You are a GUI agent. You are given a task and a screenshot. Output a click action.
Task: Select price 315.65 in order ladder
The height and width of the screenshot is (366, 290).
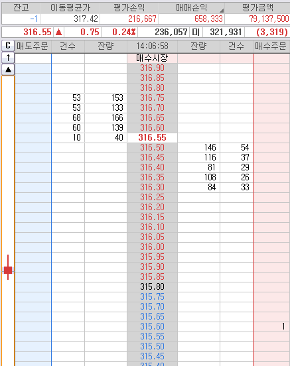pyautogui.click(x=152, y=316)
